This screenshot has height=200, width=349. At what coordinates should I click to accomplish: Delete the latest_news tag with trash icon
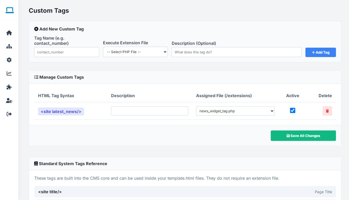327,111
